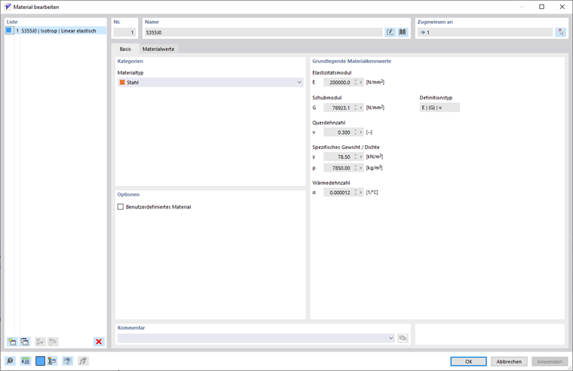
Task: Click the copy material icon under the list
Action: [25, 342]
